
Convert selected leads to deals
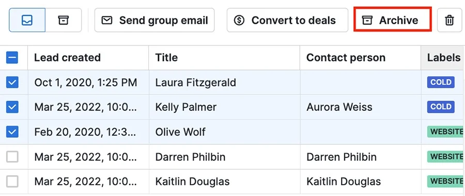(x=287, y=20)
